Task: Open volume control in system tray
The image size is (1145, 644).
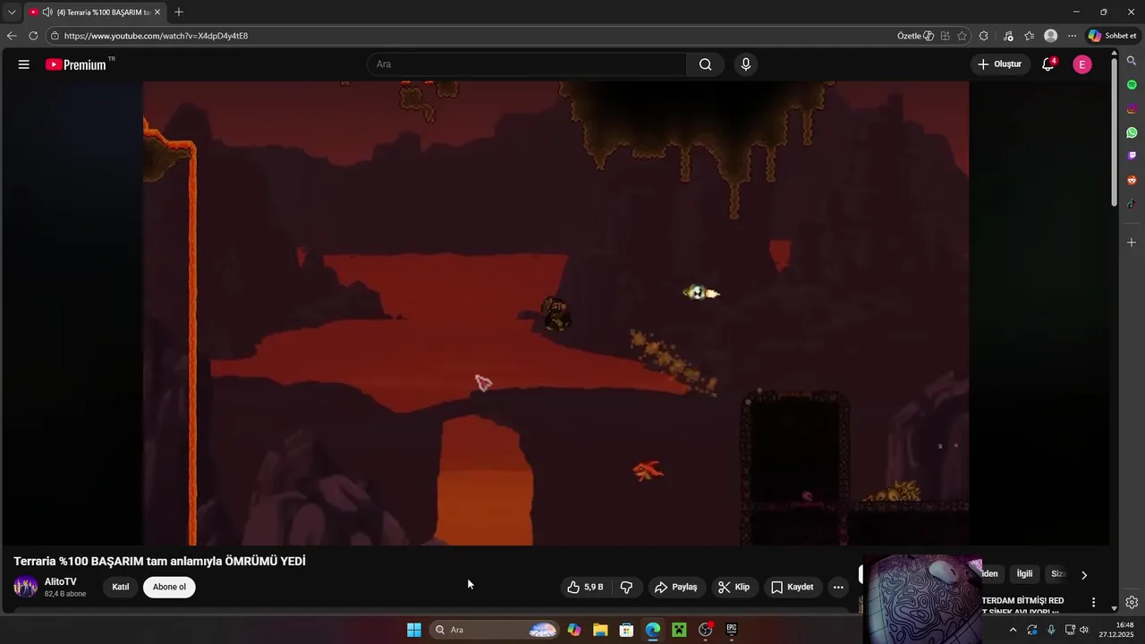Action: point(1084,630)
